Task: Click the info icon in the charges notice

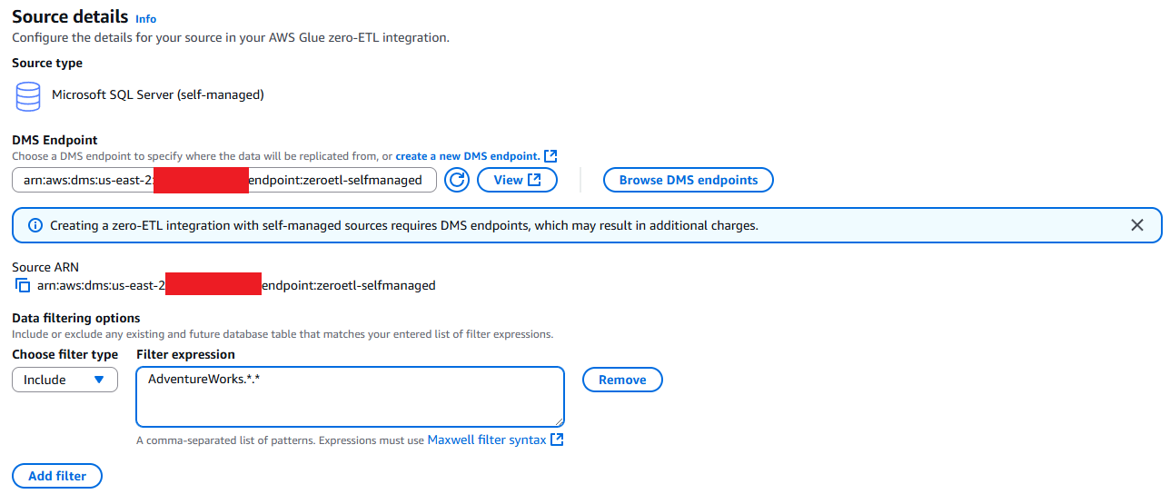Action: click(x=35, y=225)
